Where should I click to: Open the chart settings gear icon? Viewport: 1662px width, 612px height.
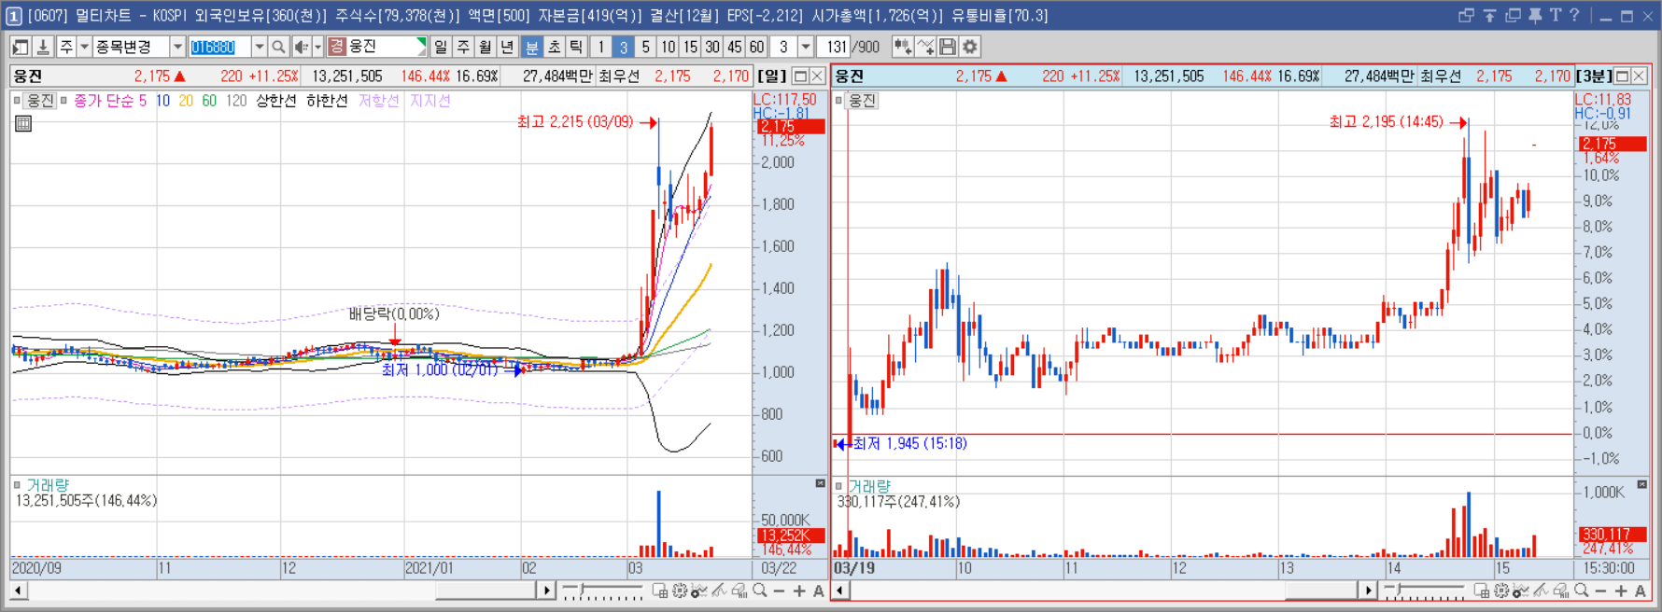tap(970, 47)
